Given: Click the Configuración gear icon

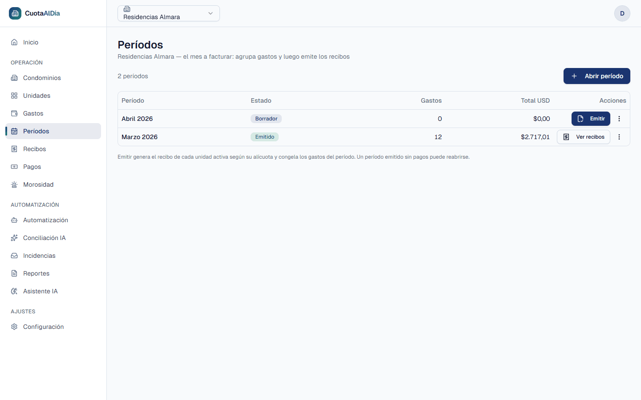Looking at the screenshot, I should pos(14,327).
